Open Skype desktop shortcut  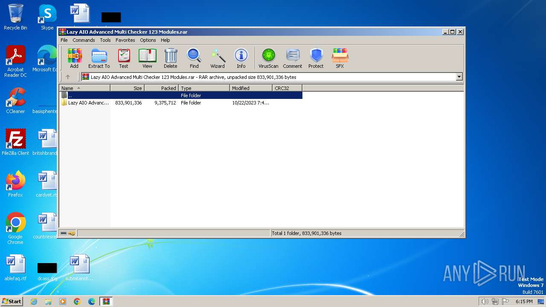point(47,17)
